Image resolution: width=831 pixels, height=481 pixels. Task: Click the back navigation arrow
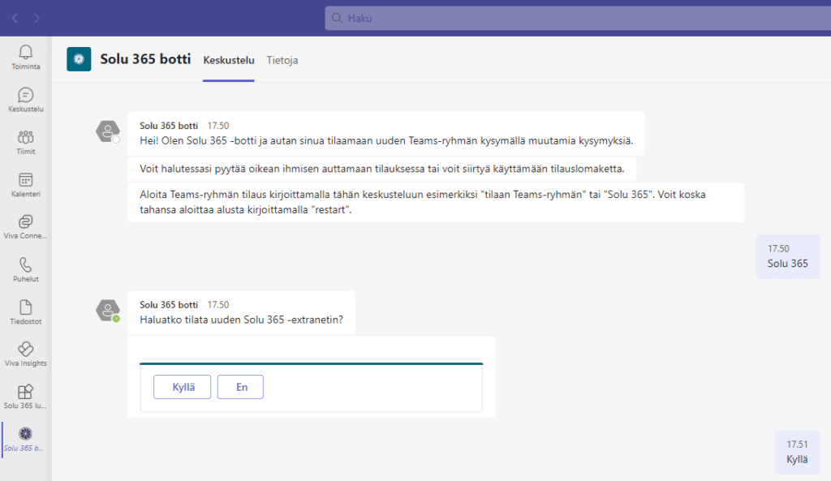coord(14,18)
